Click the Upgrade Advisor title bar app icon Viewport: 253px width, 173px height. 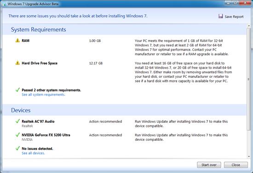coord(4,4)
